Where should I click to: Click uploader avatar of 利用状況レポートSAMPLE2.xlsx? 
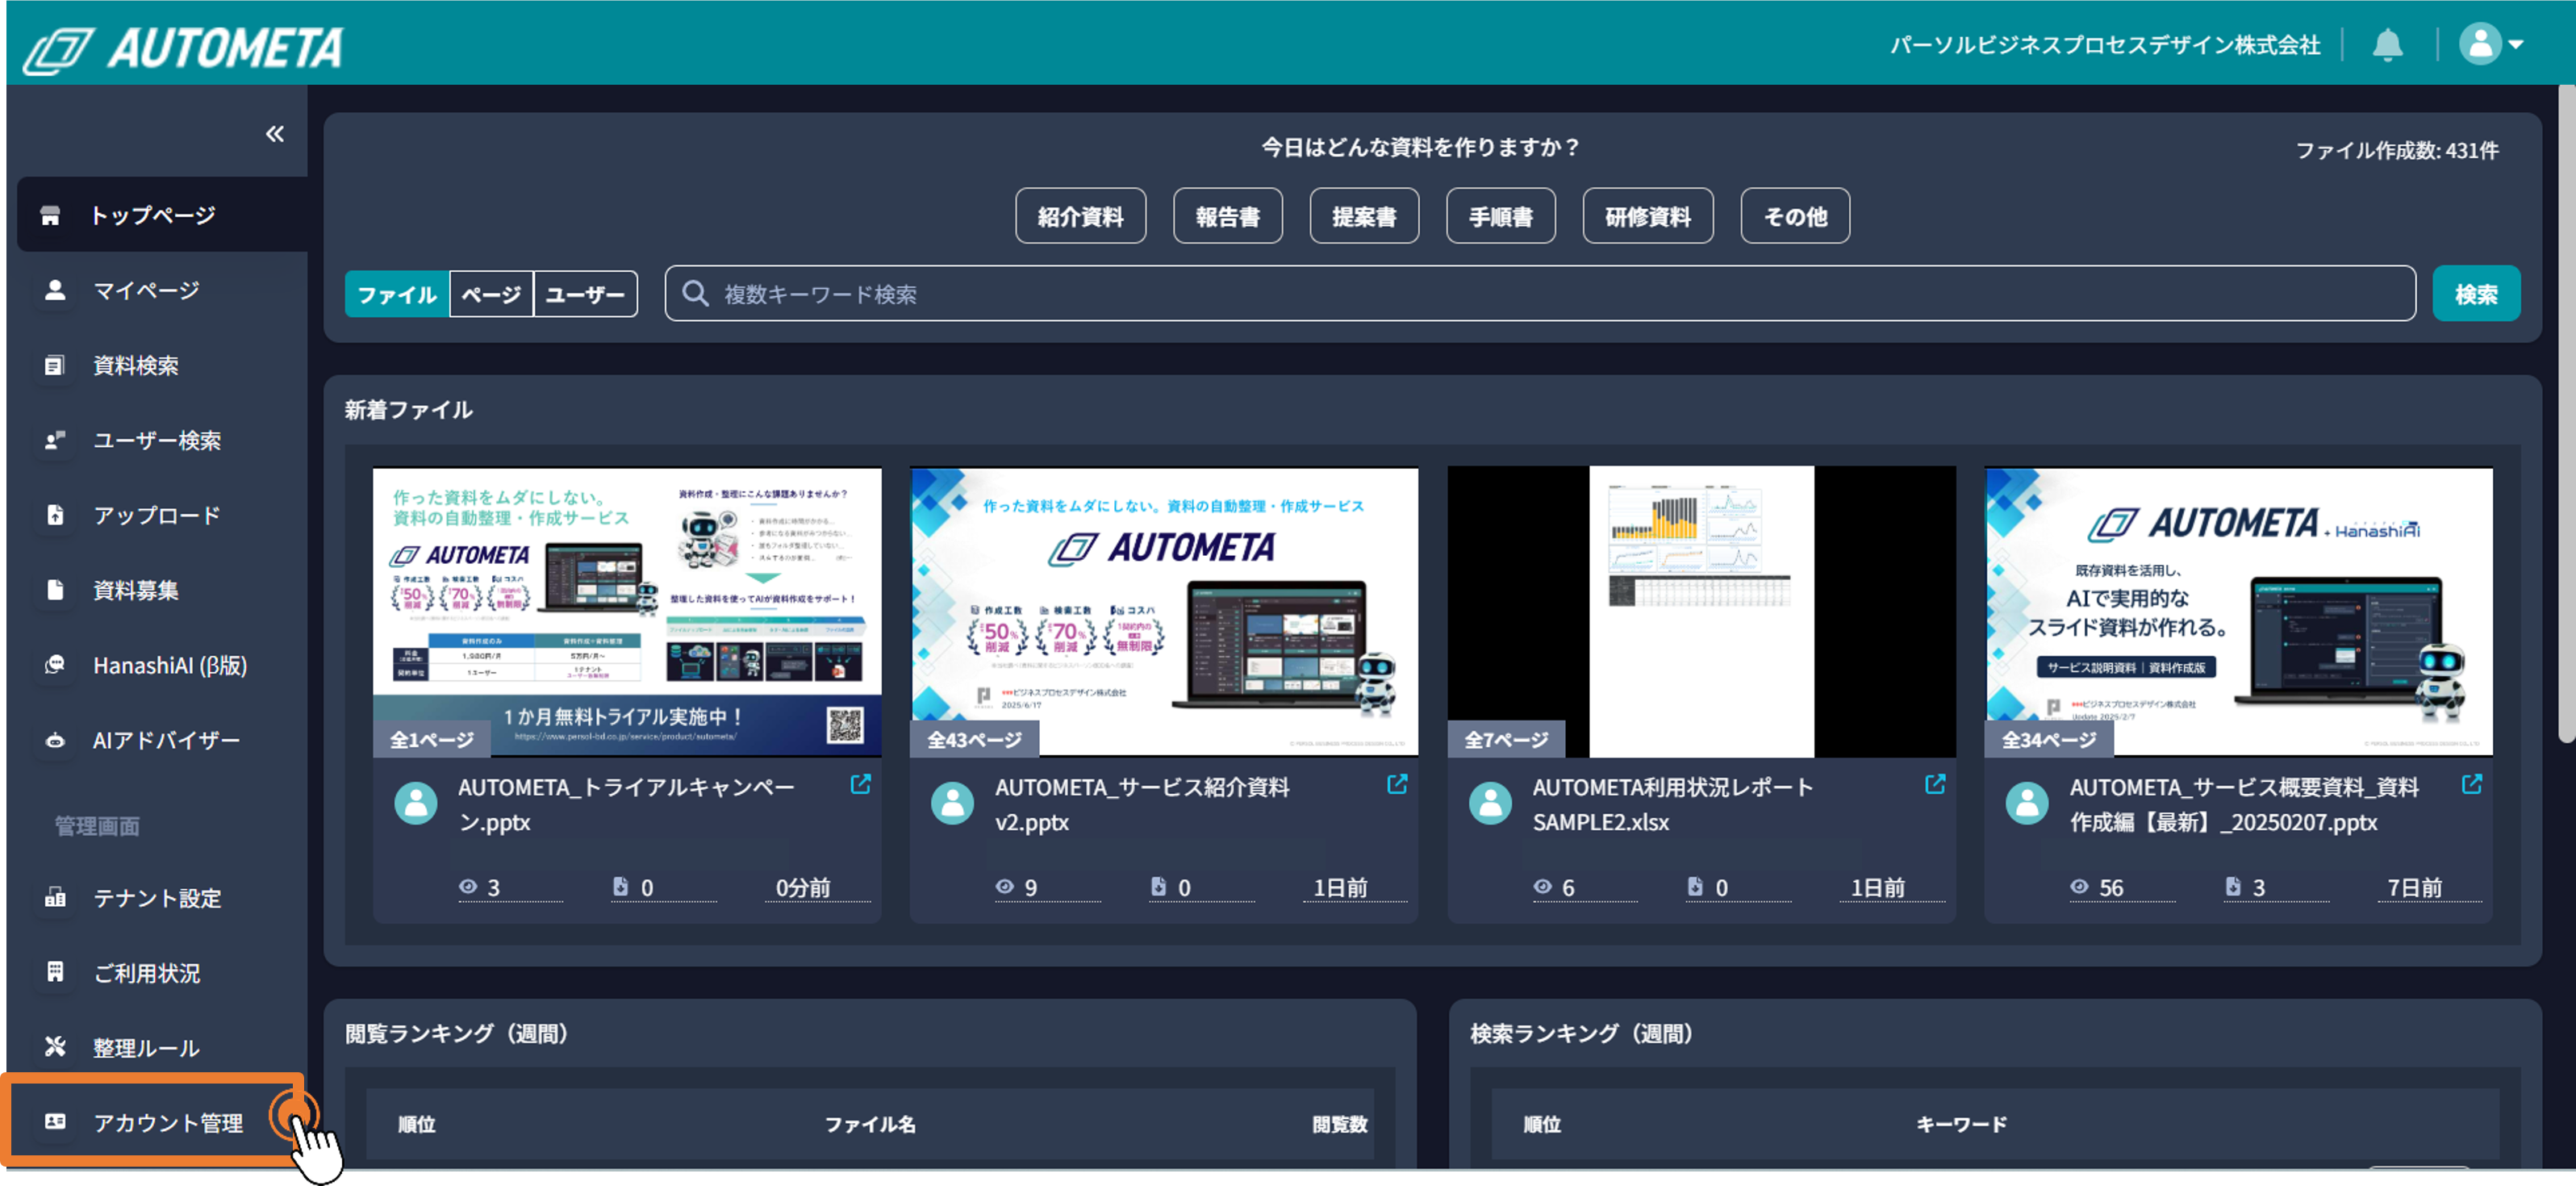pos(1490,803)
